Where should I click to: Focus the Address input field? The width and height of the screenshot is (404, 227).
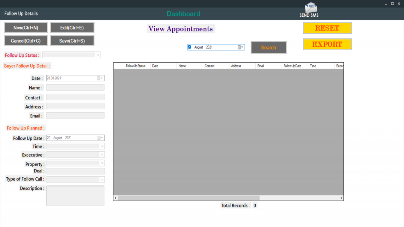click(75, 106)
